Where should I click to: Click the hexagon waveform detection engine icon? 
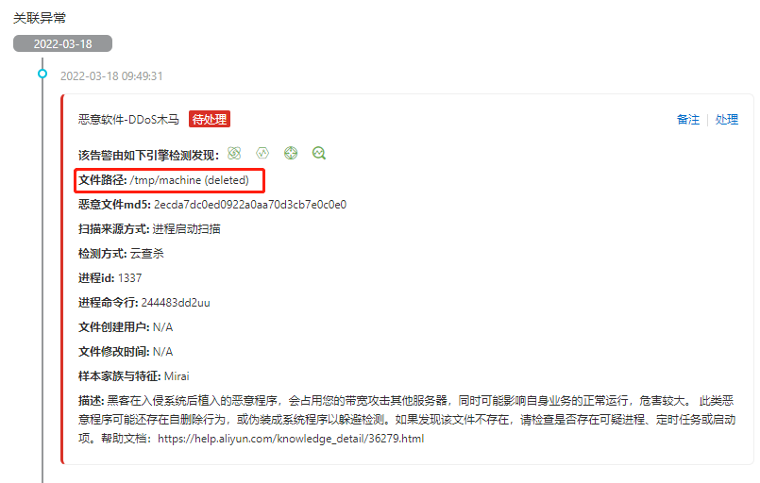tap(262, 154)
